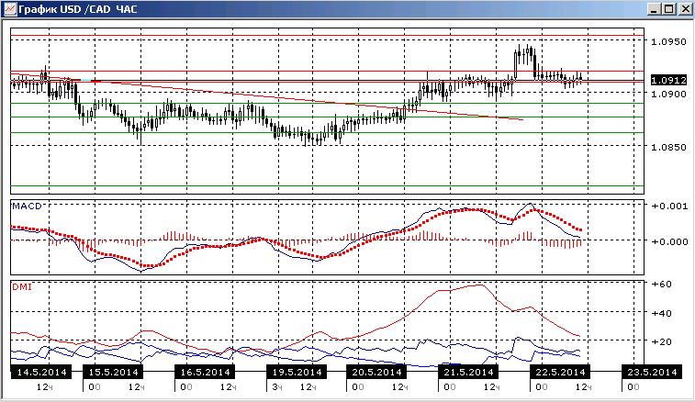The width and height of the screenshot is (695, 402).
Task: Select the 21.5.2014 date marker
Action: click(x=468, y=372)
